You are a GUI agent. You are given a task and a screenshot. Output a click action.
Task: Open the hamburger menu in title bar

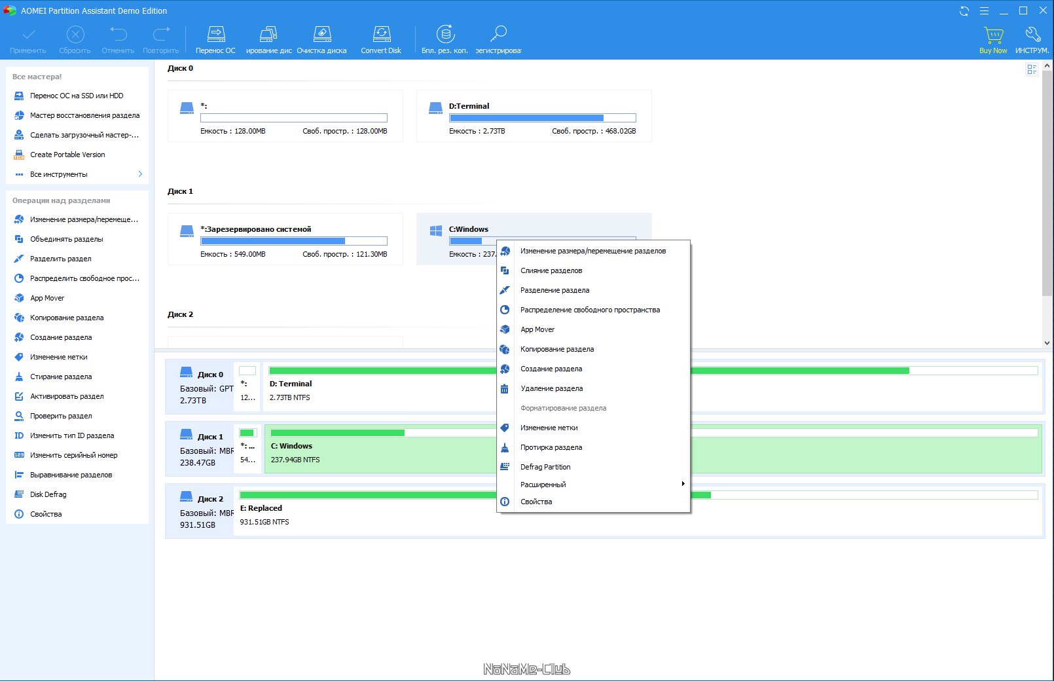(984, 11)
